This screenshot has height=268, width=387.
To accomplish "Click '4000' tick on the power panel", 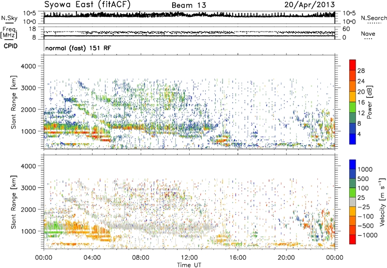I will (29, 66).
